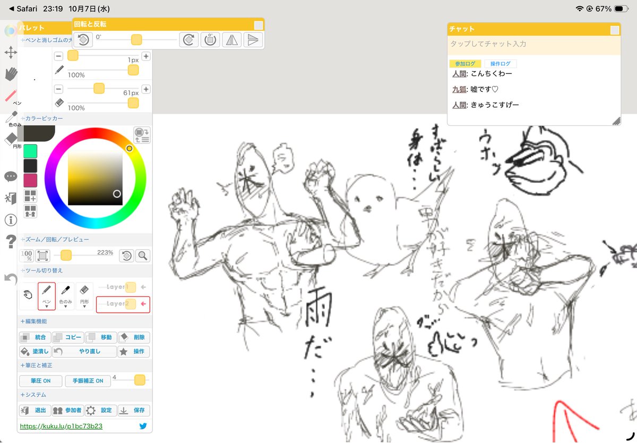Toggle the square box in 回転と反転 title bar
This screenshot has height=443, width=637.
258,25
